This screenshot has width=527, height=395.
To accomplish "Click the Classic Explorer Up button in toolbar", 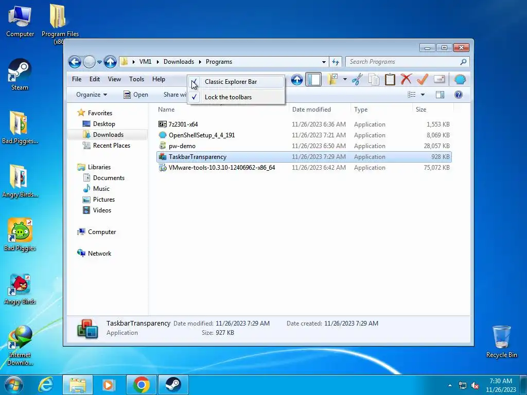I will coord(297,80).
